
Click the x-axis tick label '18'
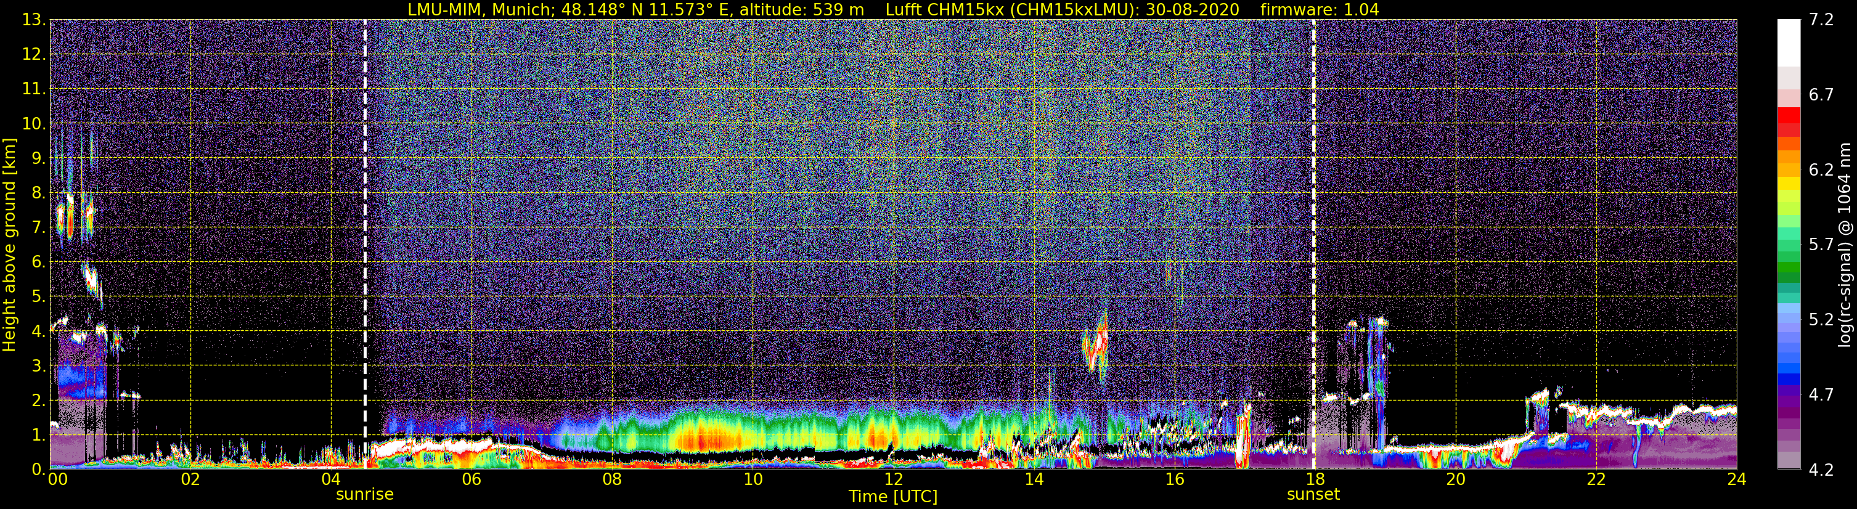point(1315,479)
